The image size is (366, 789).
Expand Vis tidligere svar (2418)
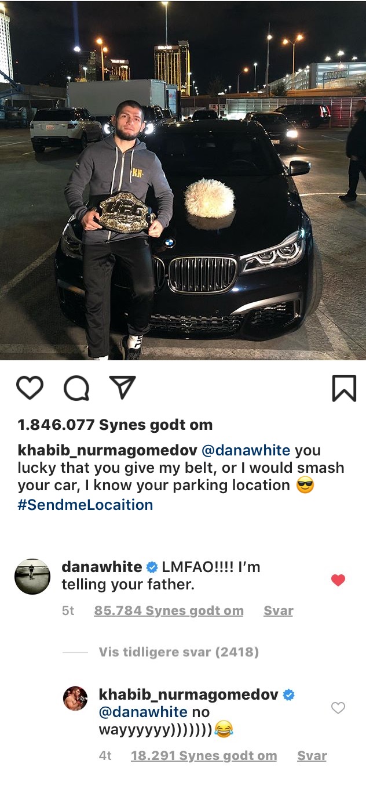(178, 652)
